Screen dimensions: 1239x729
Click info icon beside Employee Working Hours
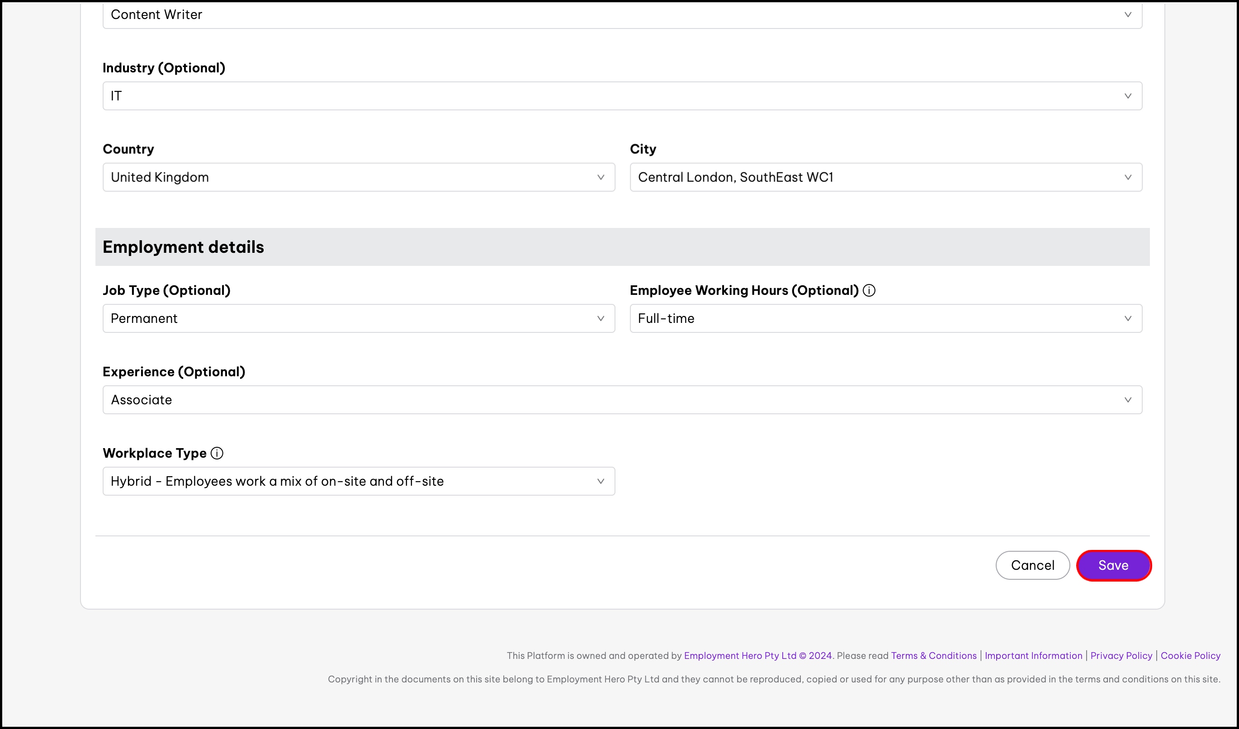tap(869, 290)
